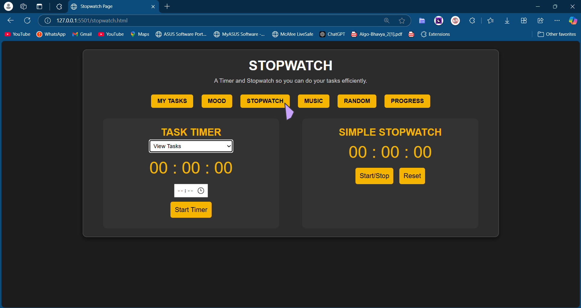
Task: Open the Share icon in toolbar
Action: [540, 21]
